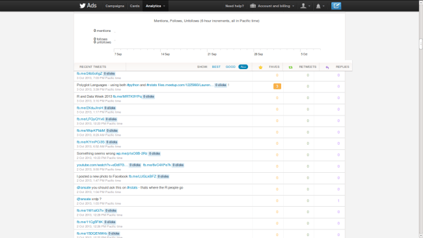423x238 pixels.
Task: Click the gold star Faves icon
Action: click(x=260, y=67)
